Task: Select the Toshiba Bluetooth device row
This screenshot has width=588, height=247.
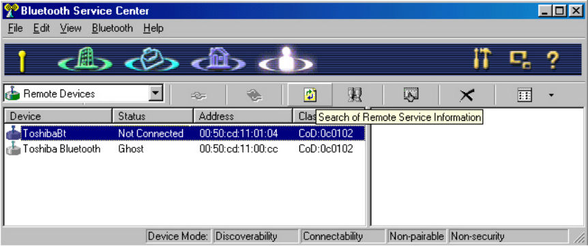Action: pyautogui.click(x=184, y=149)
